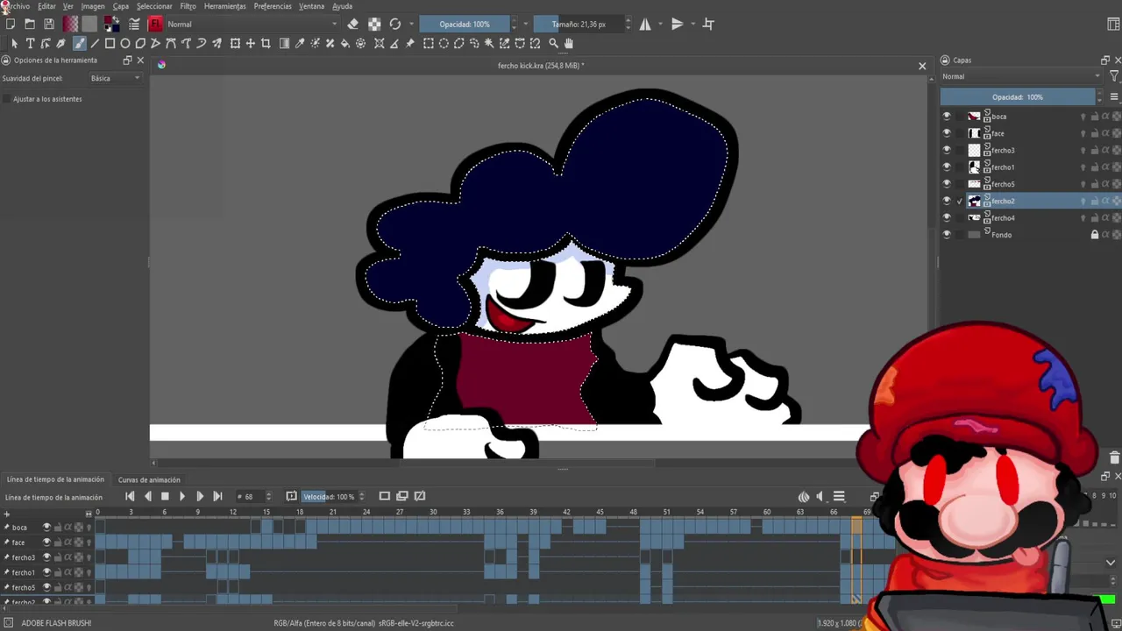Open the Filtro menu
1122x631 pixels.
(188, 6)
